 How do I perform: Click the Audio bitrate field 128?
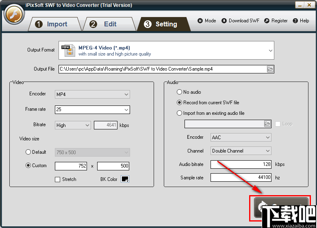click(241, 164)
